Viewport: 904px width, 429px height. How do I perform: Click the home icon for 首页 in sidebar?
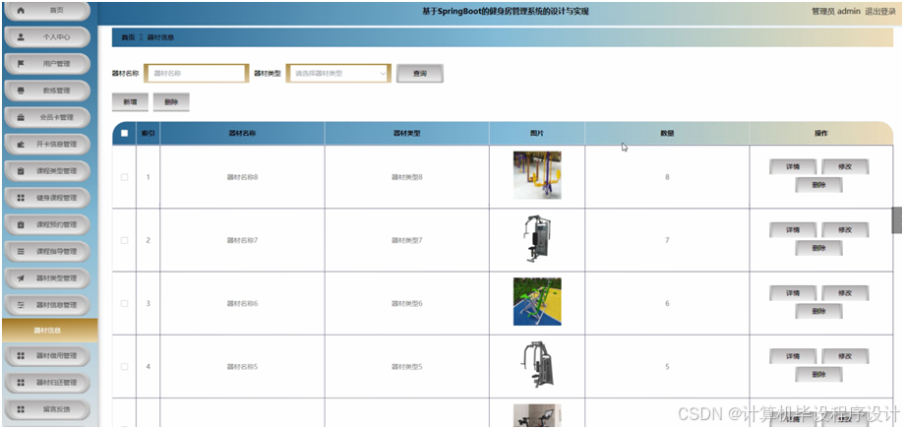22,11
